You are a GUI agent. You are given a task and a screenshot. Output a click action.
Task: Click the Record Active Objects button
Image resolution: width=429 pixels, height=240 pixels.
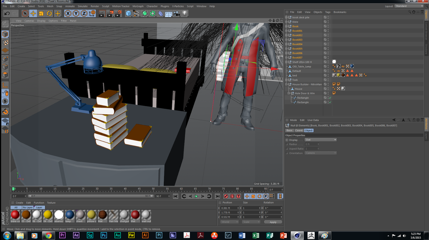pos(226,196)
